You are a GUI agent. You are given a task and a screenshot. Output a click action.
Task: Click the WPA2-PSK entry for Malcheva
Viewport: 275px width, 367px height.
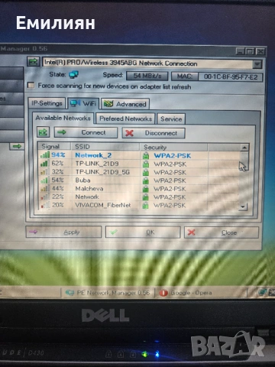pyautogui.click(x=170, y=189)
